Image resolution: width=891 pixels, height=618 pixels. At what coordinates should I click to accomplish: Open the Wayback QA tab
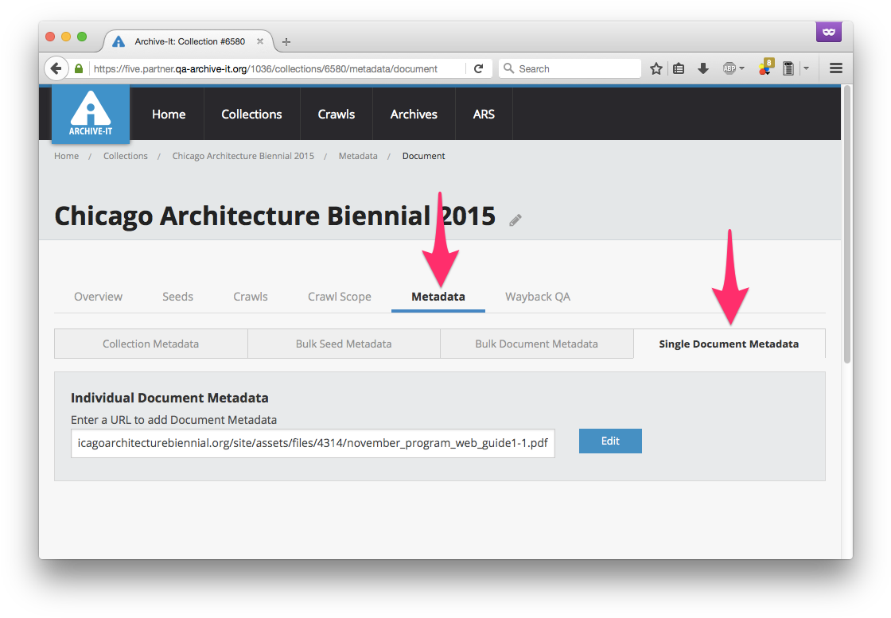[537, 296]
